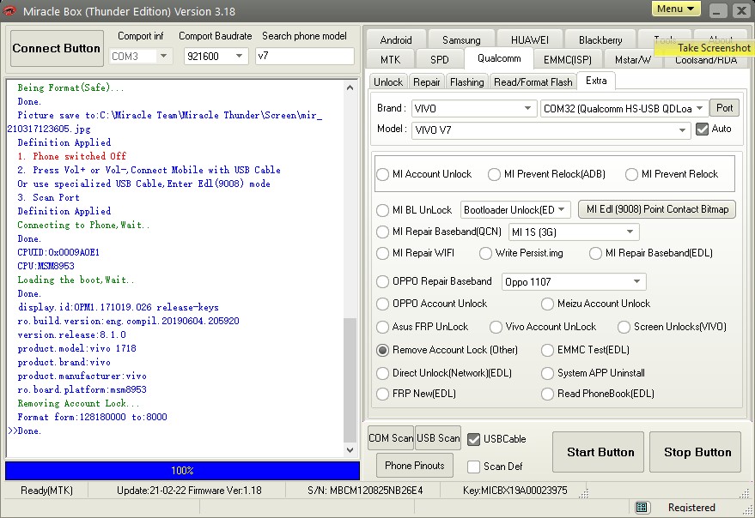Expand the Comport Baudrate 921600 dropdown
Screen dimensions: 755x518
coord(240,56)
